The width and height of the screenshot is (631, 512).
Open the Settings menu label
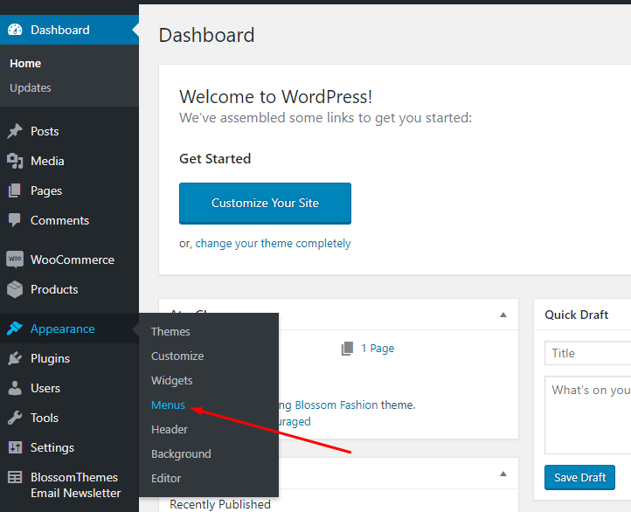click(x=52, y=447)
